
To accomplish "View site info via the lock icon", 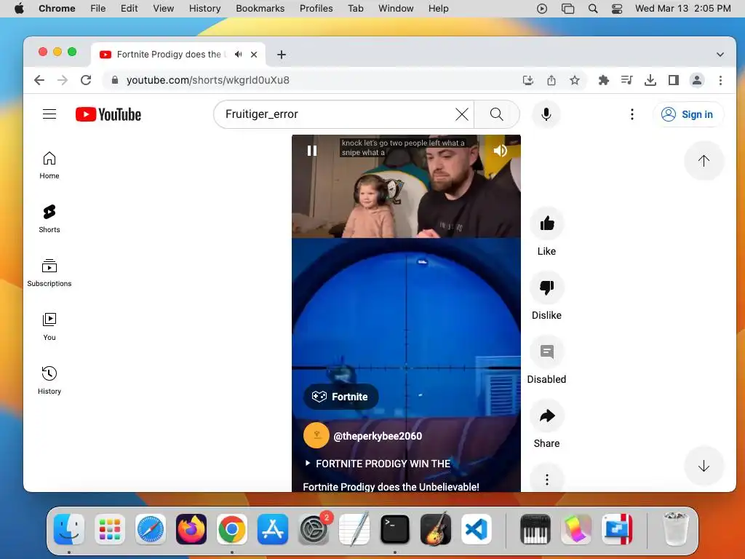I will tap(114, 80).
